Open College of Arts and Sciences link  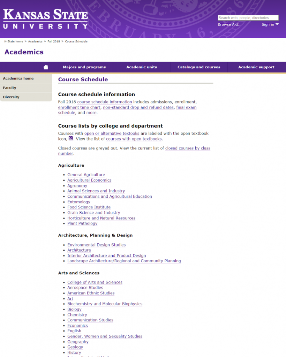[95, 282]
